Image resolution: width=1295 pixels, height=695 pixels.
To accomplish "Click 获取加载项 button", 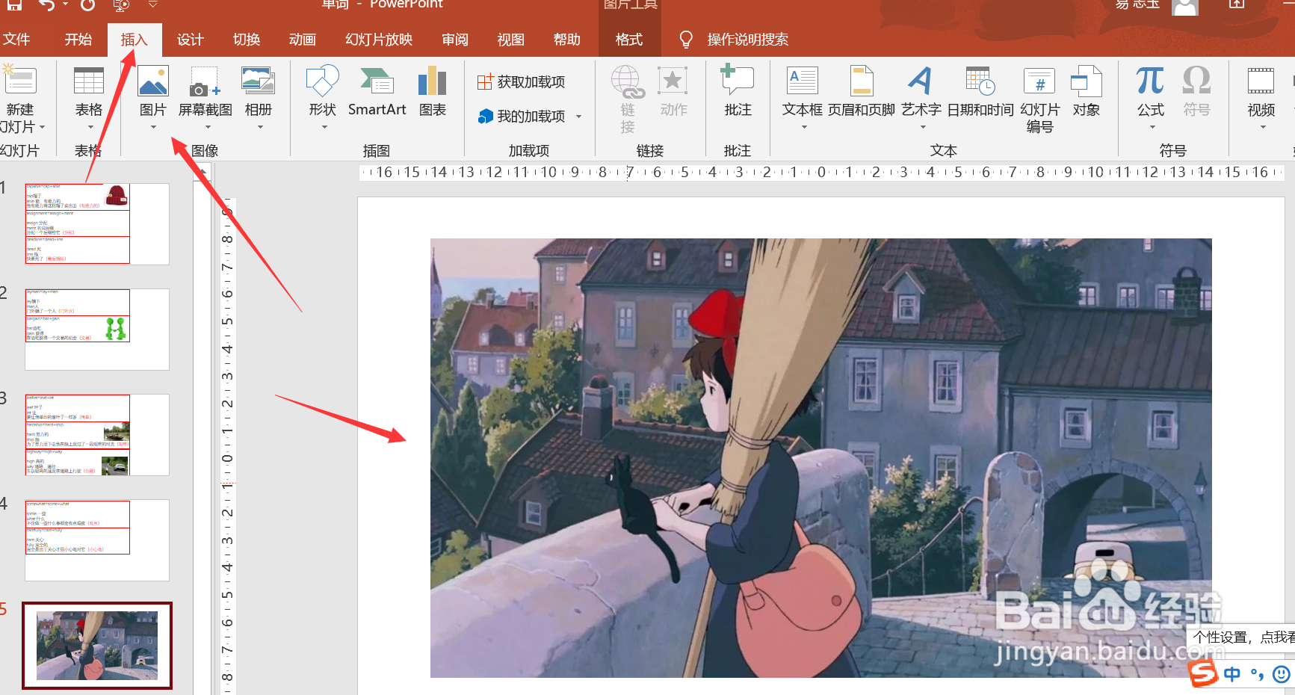I will (x=522, y=81).
